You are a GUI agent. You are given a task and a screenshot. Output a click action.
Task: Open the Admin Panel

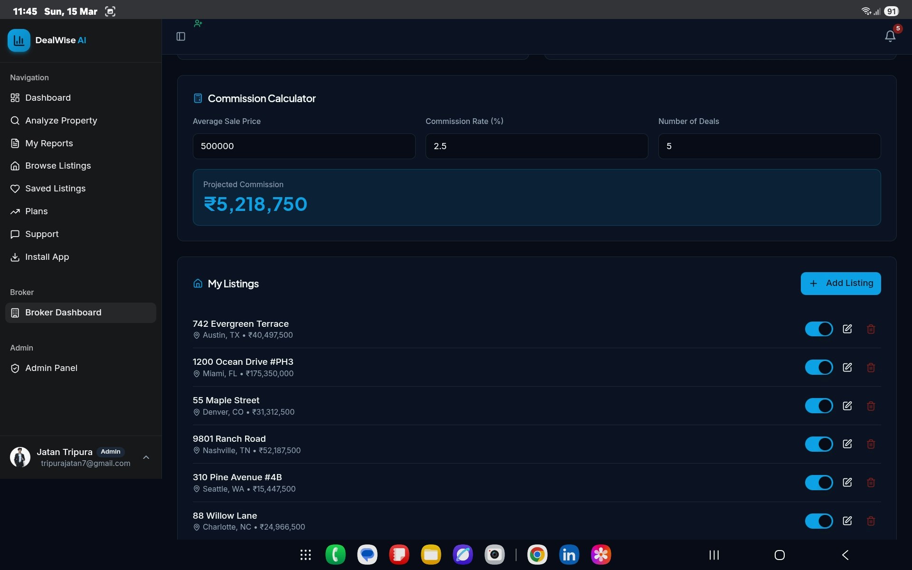tap(51, 368)
